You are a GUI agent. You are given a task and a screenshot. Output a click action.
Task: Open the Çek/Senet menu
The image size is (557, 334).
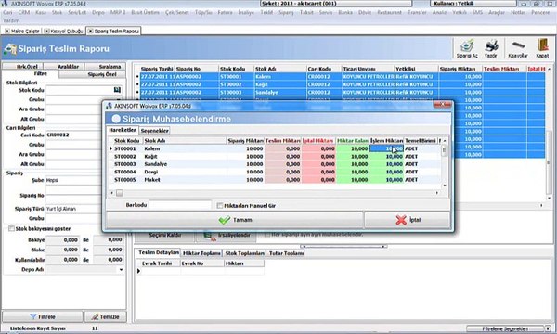pyautogui.click(x=177, y=12)
